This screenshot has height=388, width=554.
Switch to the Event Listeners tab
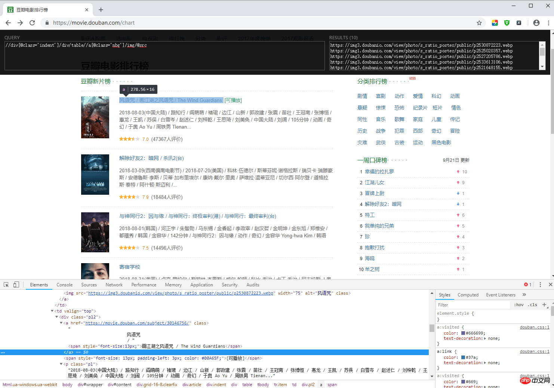click(501, 295)
